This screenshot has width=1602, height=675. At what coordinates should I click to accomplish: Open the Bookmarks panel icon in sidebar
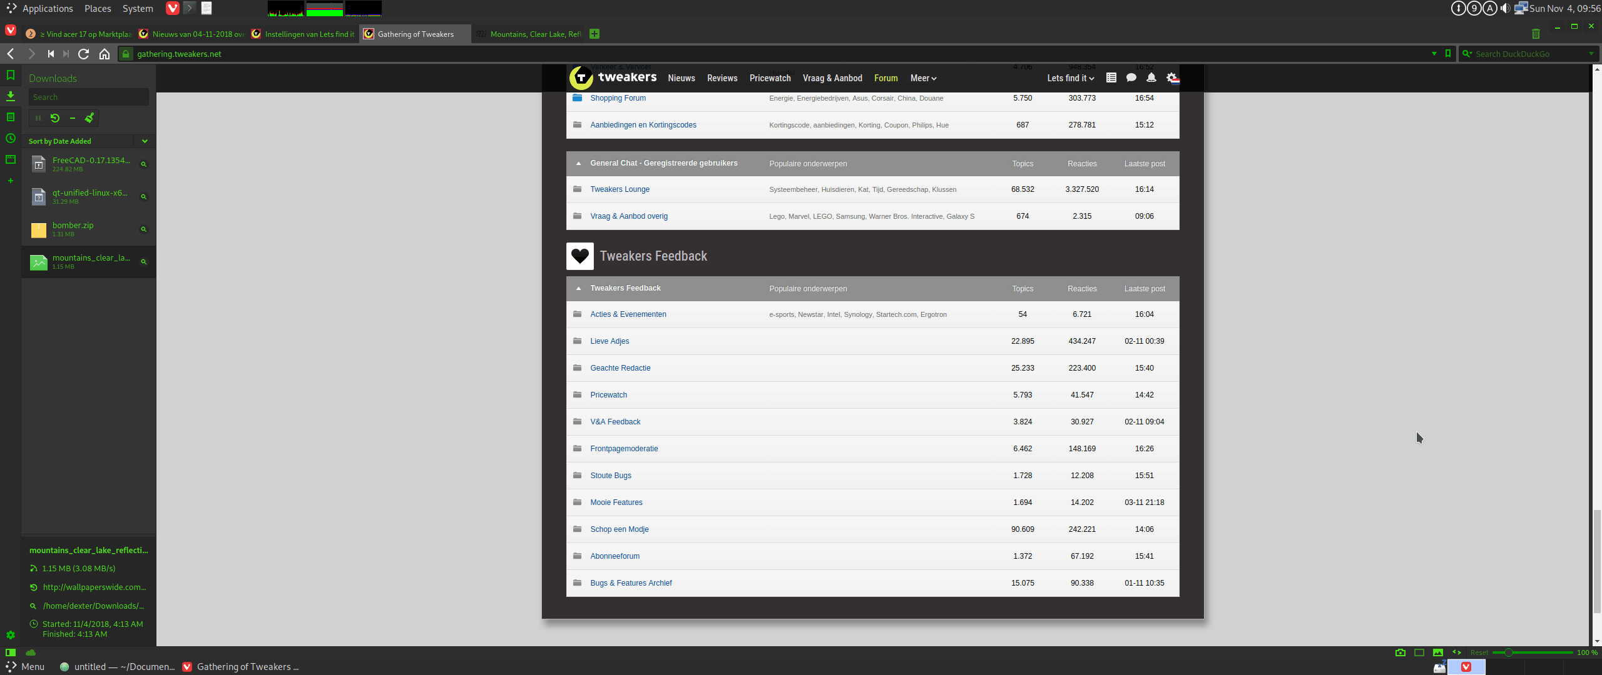[x=11, y=76]
